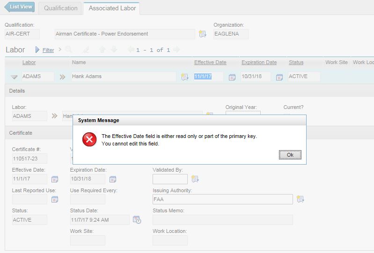Select the Associated Labor tab
374x253 pixels.
(112, 8)
